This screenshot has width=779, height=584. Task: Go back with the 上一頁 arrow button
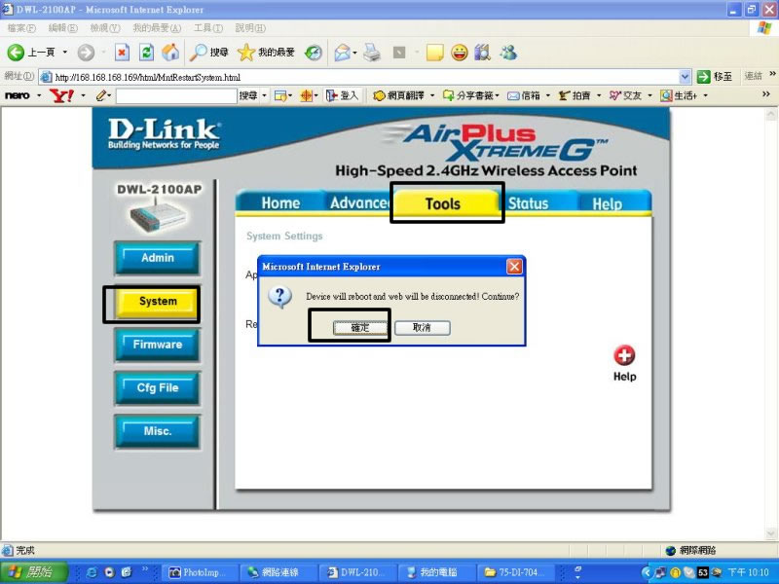[31, 53]
